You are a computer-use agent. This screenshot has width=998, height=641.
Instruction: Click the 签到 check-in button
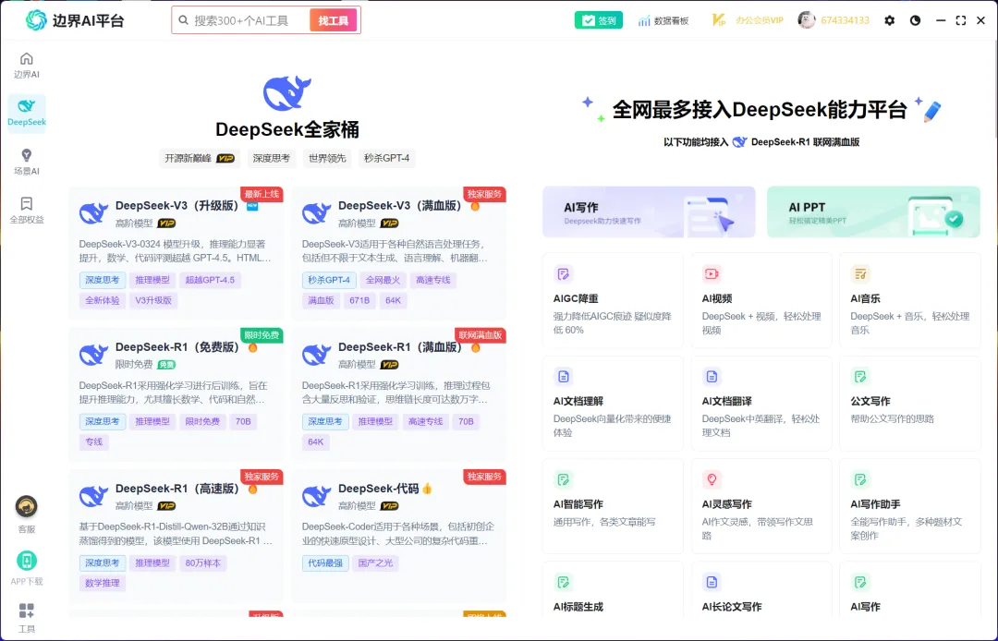point(598,20)
